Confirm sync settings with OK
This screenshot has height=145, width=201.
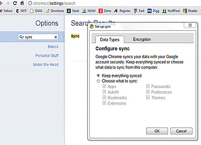157,131
